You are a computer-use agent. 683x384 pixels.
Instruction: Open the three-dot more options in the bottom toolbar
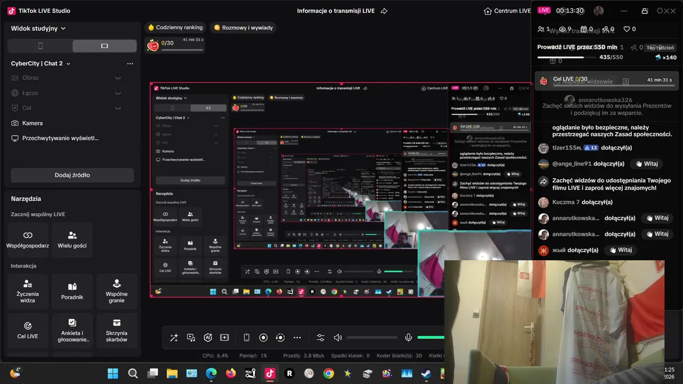(x=297, y=338)
